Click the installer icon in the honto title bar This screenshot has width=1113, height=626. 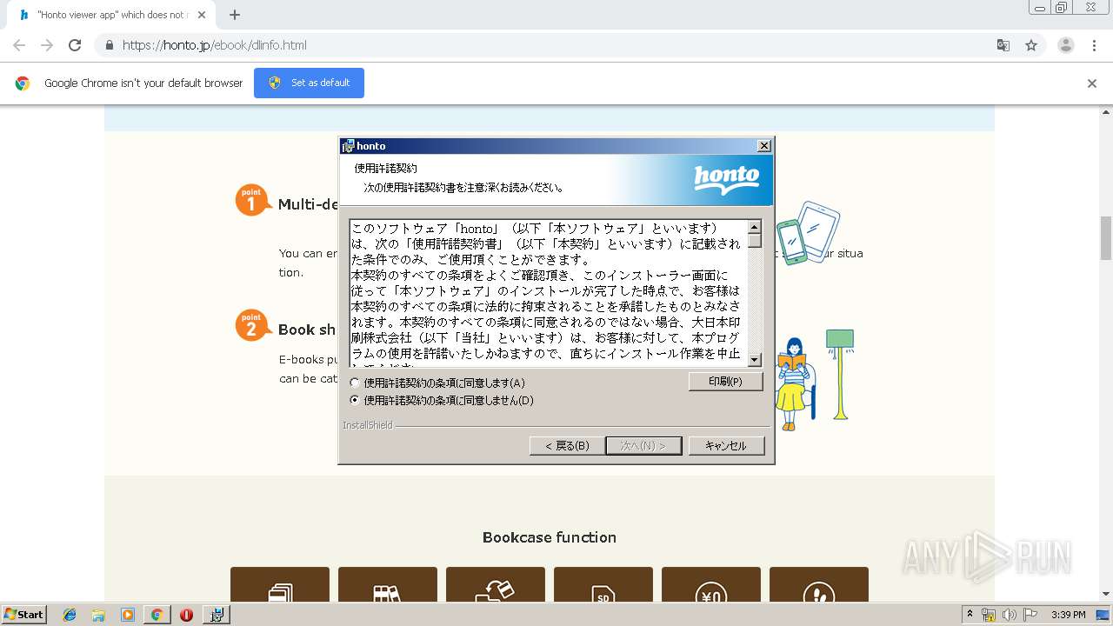point(348,146)
